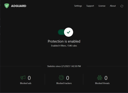Click the blocked ads count zero

29,78
